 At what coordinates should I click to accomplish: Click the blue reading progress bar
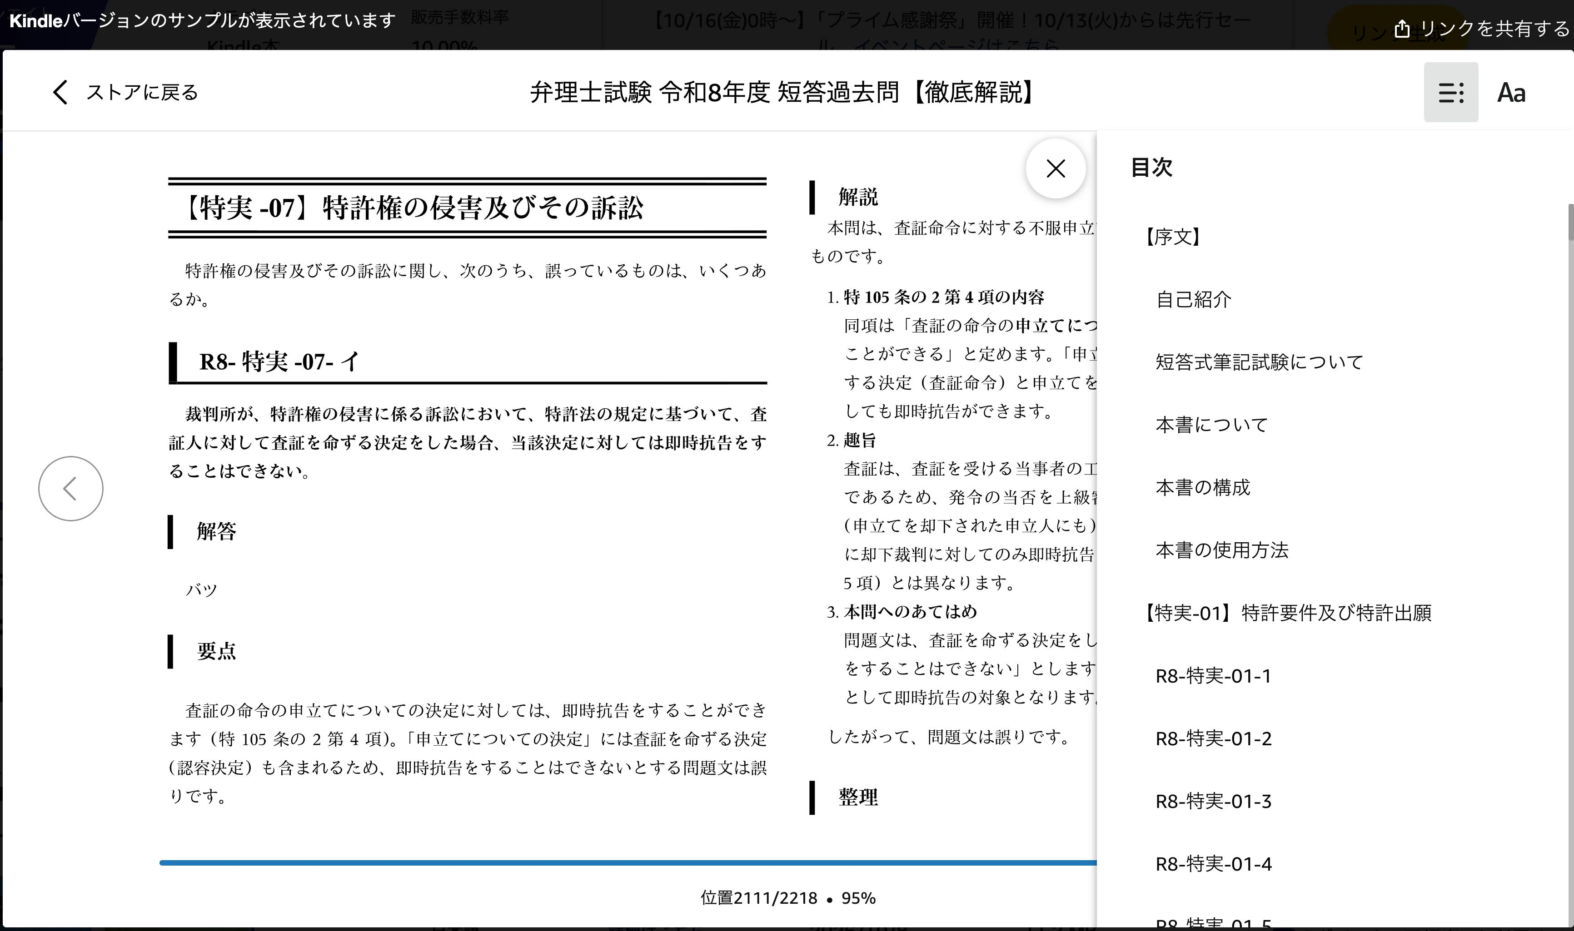(628, 862)
